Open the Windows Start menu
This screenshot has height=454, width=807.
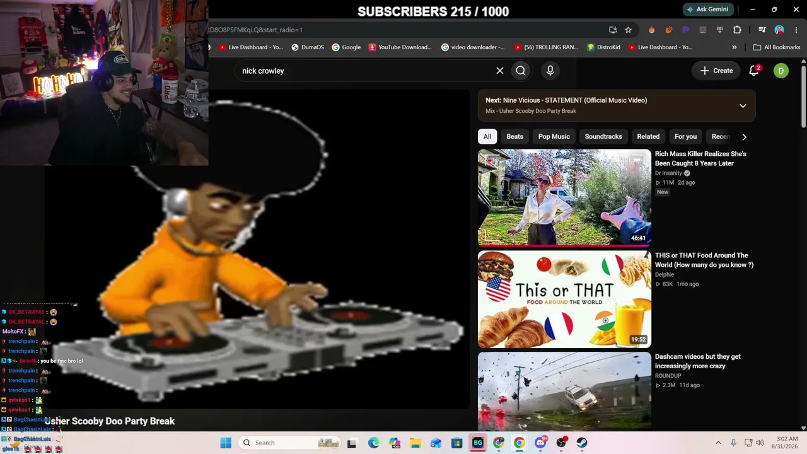(226, 443)
